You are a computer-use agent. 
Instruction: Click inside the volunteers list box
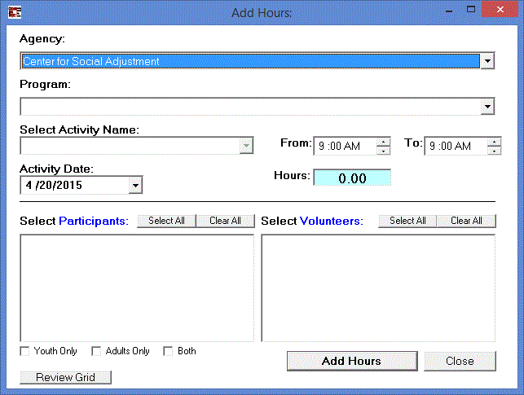click(378, 287)
